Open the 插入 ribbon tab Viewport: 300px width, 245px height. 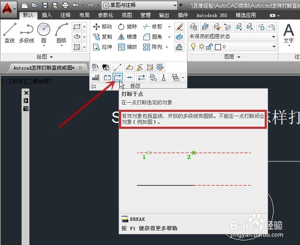click(x=47, y=15)
